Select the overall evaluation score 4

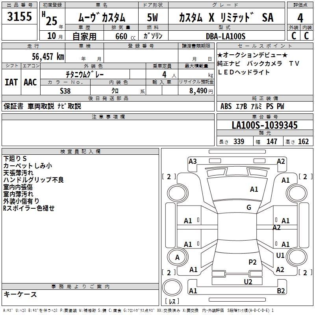pyautogui.click(x=300, y=18)
